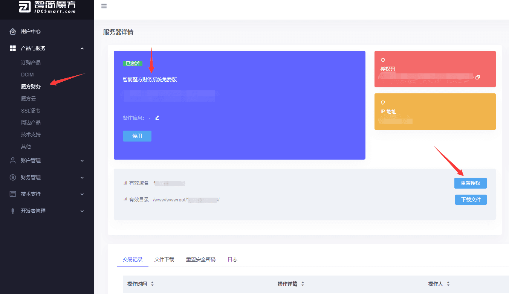Image resolution: width=509 pixels, height=294 pixels.
Task: Click the 服务器详情 page heading
Action: coord(118,32)
